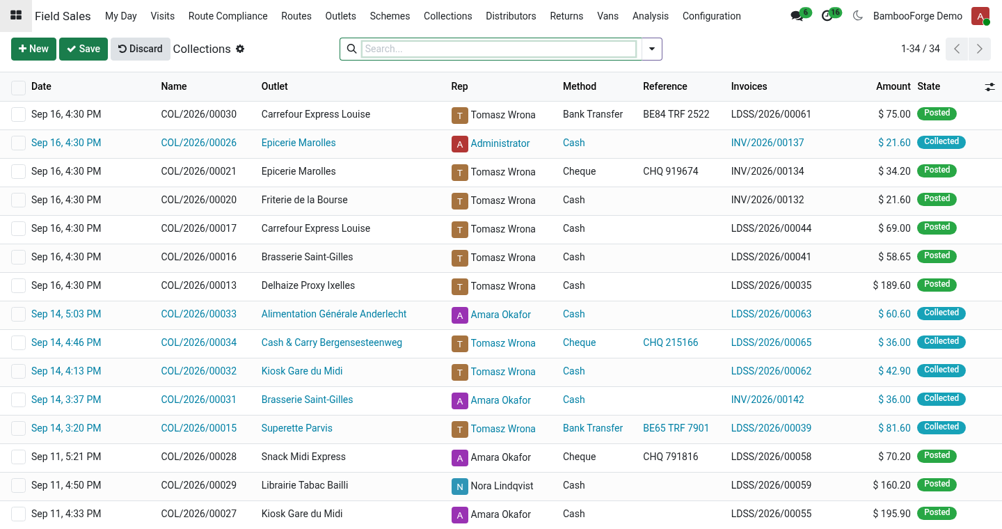1002x529 pixels.
Task: Open Collections gear actions menu
Action: (x=240, y=49)
